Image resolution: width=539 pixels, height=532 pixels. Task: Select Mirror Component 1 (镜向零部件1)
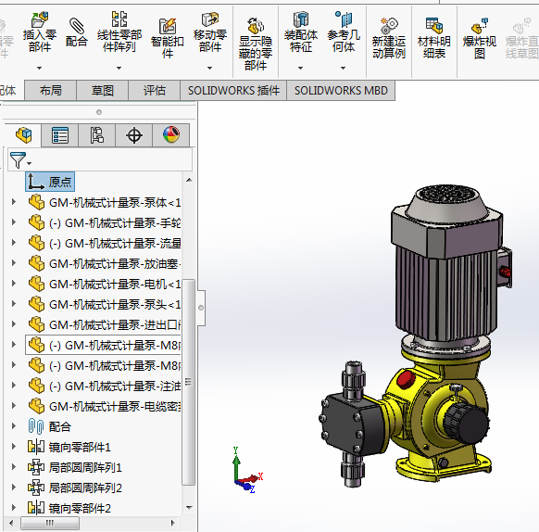(x=69, y=447)
